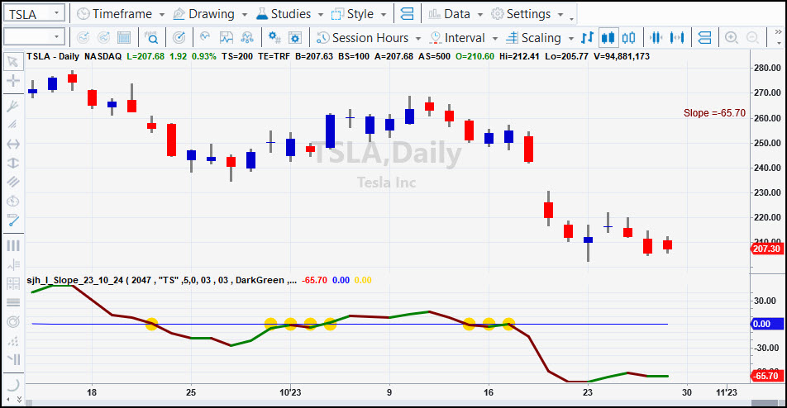Pick the blue trendline drawing tool
787x408 pixels.
pyautogui.click(x=13, y=220)
